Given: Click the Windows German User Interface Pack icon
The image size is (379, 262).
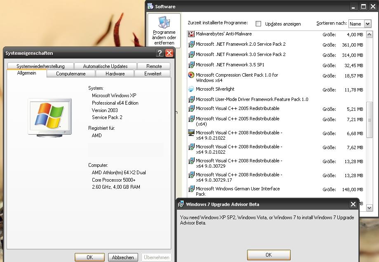Looking at the screenshot, I should point(191,189).
